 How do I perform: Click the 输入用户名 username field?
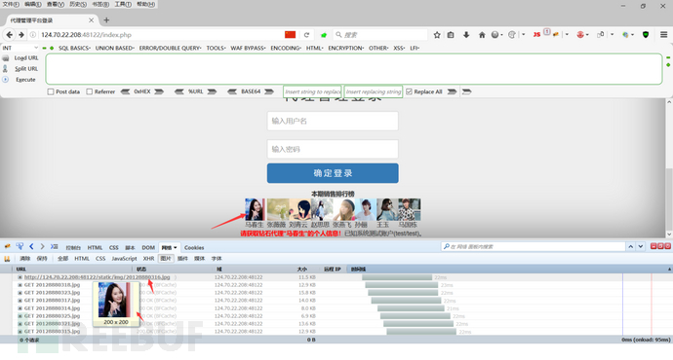[333, 122]
